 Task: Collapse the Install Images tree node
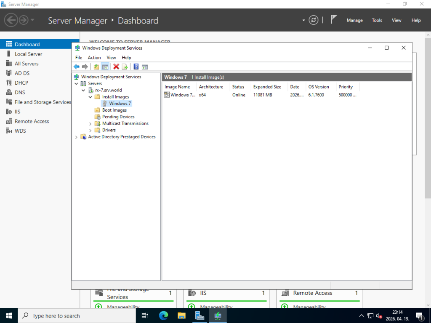[90, 97]
